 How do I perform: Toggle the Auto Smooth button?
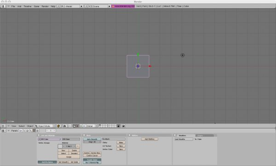pyautogui.click(x=92, y=139)
